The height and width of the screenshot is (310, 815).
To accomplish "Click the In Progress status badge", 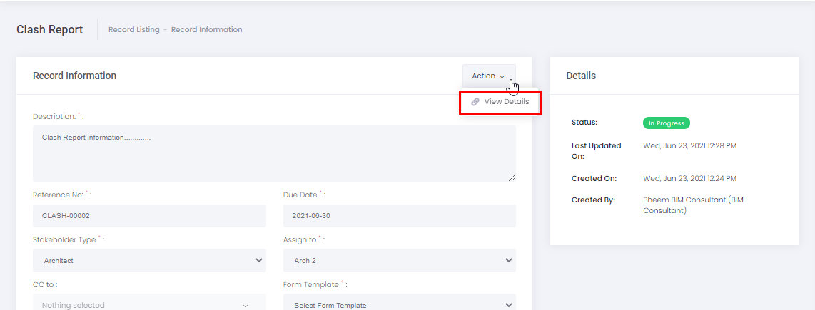I will click(x=666, y=123).
